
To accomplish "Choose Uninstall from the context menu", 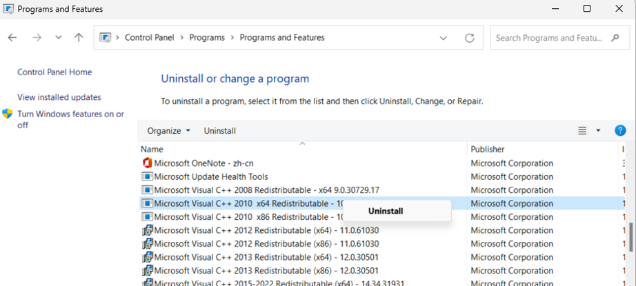I will tap(397, 211).
